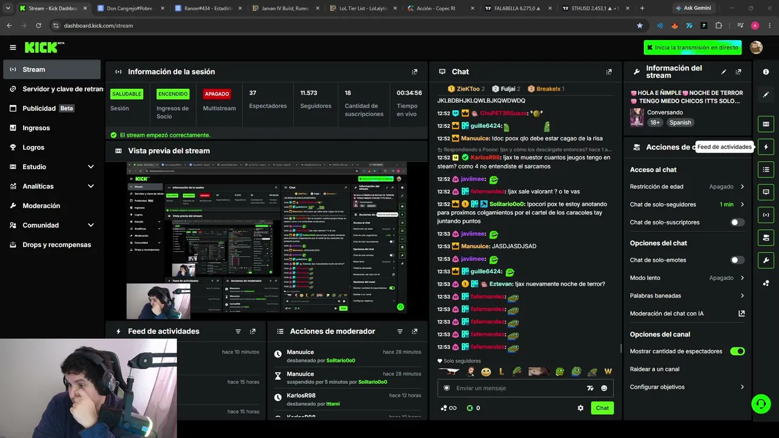Open the emote picker in message box

604,388
